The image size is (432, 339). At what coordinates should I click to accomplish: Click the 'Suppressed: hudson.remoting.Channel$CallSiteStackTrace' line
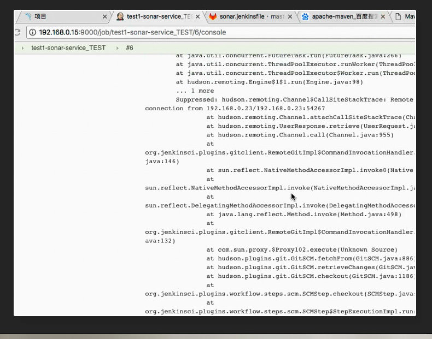click(295, 99)
